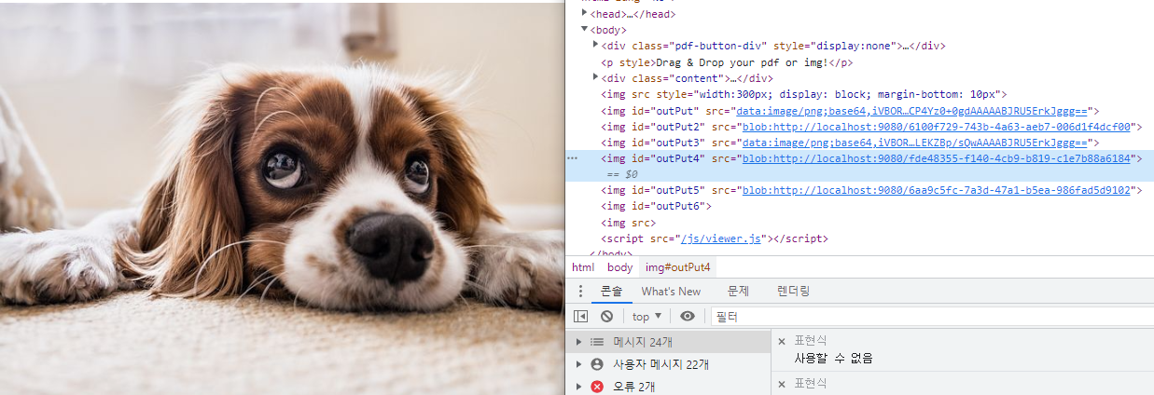1154x395 pixels.
Task: Open the outPut2 blob URL link
Action: coord(936,127)
